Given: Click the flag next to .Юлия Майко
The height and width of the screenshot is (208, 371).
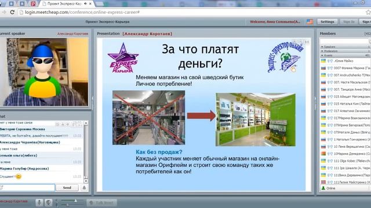Looking at the screenshot, I should (x=323, y=61).
